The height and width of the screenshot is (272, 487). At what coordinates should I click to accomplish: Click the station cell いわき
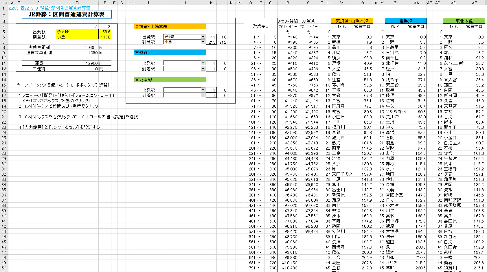click(x=395, y=263)
